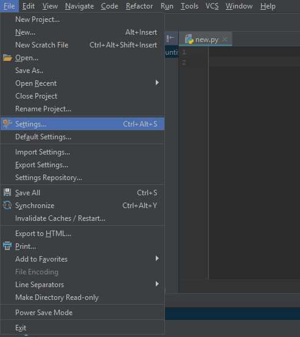Close the new.py editor tab
300x337 pixels.
(x=225, y=39)
